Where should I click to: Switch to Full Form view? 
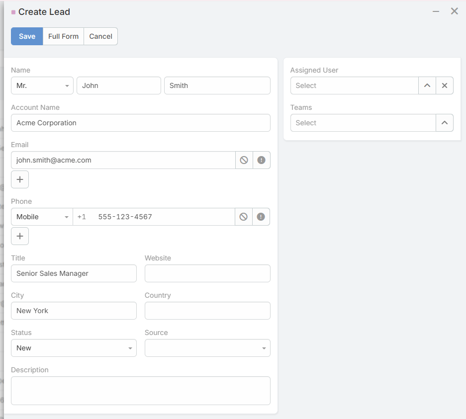click(63, 36)
